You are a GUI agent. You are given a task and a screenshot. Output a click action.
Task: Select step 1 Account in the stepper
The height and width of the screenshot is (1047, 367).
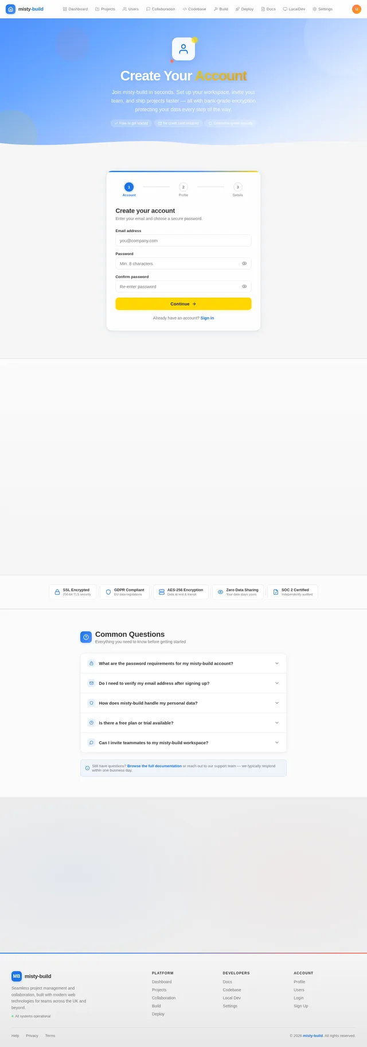pyautogui.click(x=129, y=190)
